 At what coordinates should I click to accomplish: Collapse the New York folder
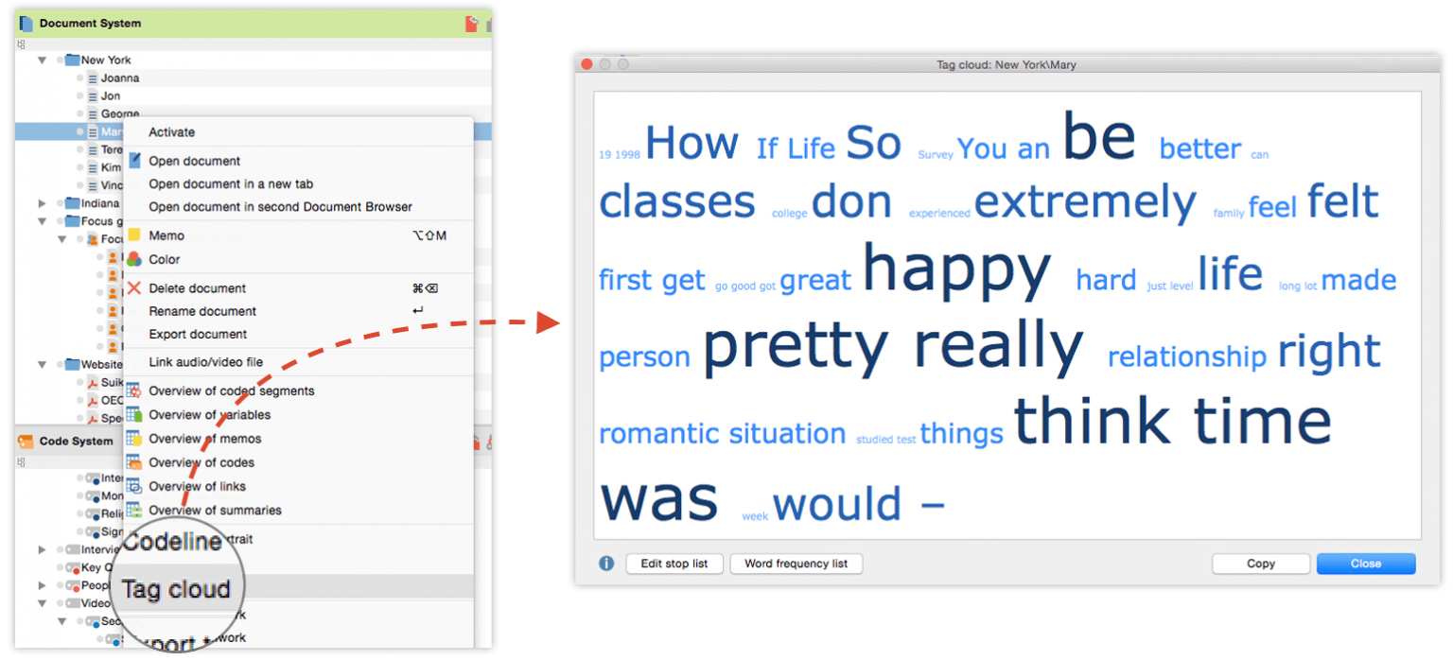tap(42, 60)
